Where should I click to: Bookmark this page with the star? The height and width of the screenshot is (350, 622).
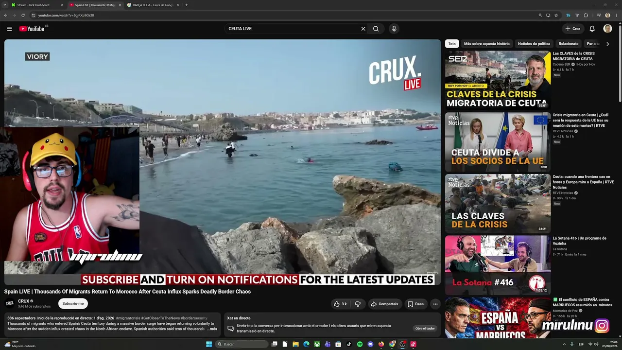point(556,15)
